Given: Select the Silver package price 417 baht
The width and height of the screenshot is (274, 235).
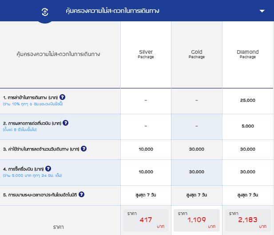Looking at the screenshot, I should [146, 220].
